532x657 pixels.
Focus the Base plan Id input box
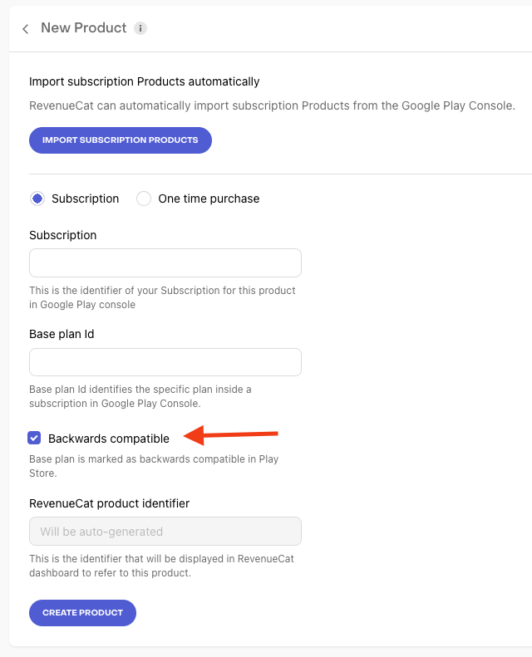tap(165, 362)
